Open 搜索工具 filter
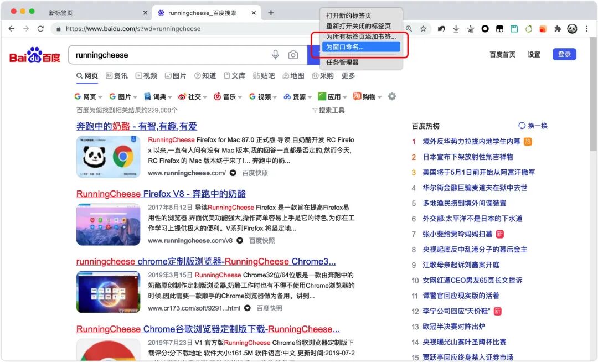 tap(328, 111)
